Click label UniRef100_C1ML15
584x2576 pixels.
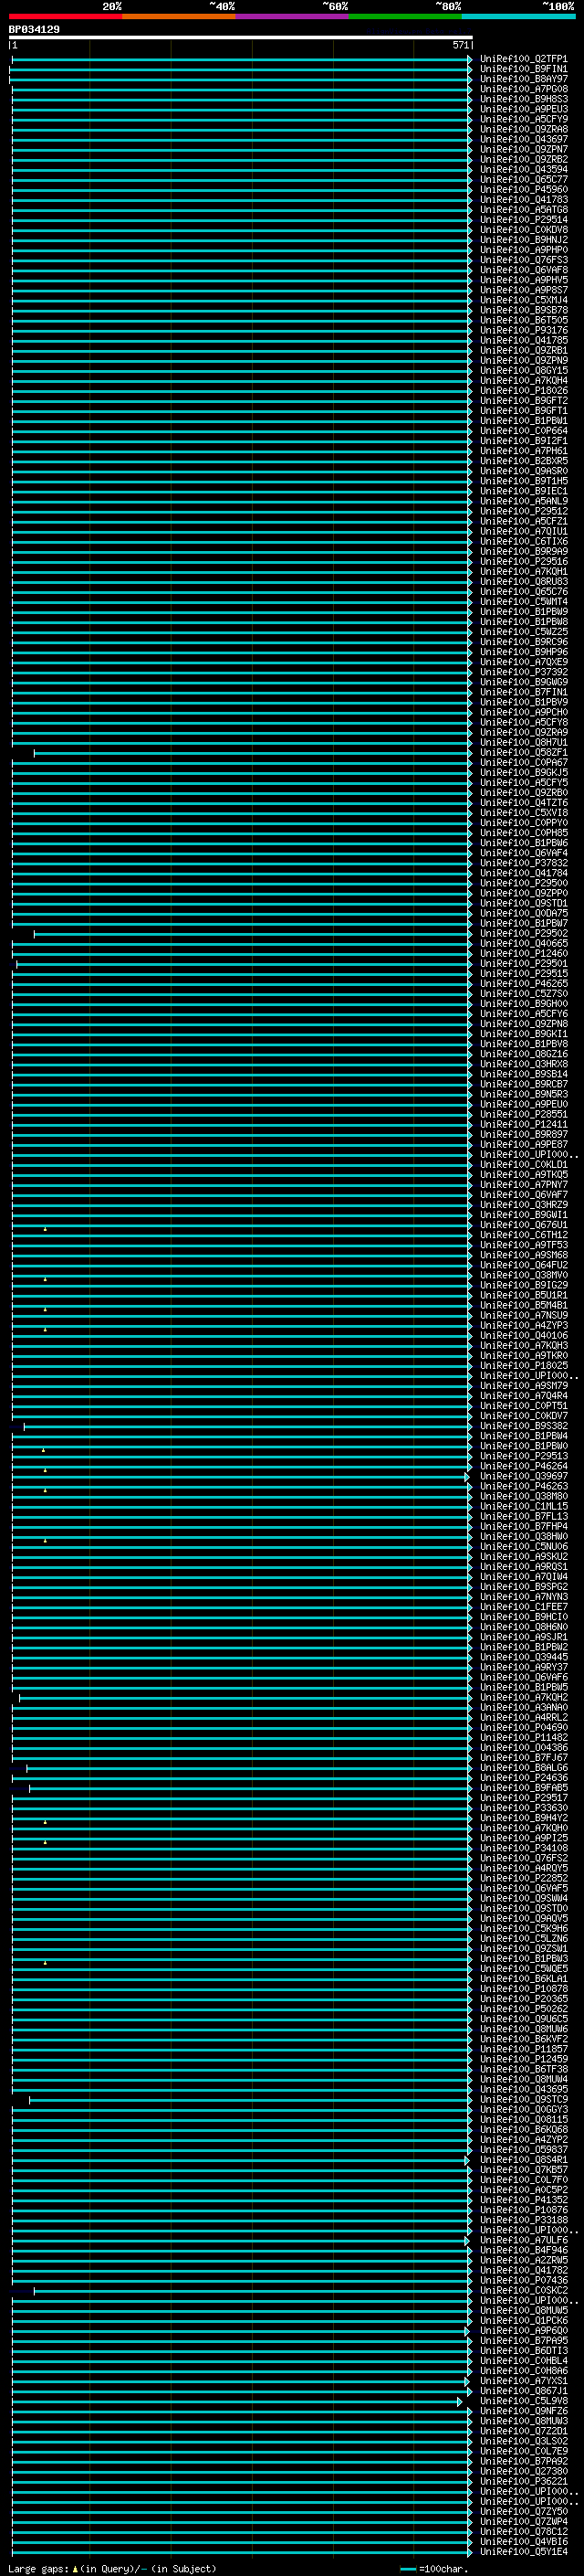(x=523, y=1506)
